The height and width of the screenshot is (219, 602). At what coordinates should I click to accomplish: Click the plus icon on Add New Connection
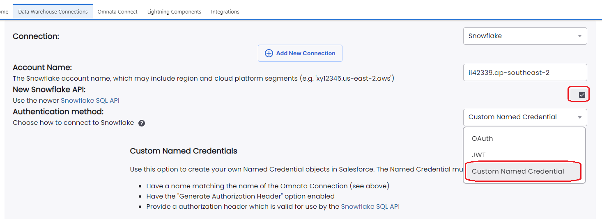pos(269,53)
